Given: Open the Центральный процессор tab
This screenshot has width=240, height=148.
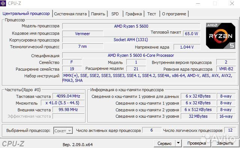Looking at the screenshot, I should point(26,14).
